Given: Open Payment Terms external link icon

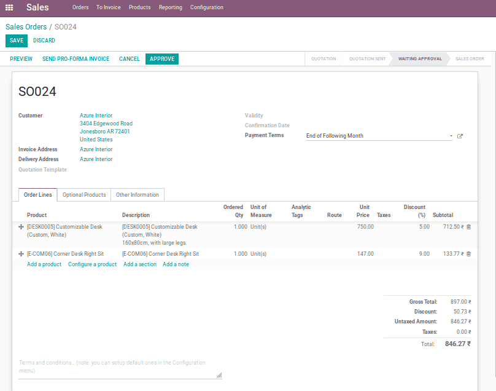Looking at the screenshot, I should [x=460, y=136].
